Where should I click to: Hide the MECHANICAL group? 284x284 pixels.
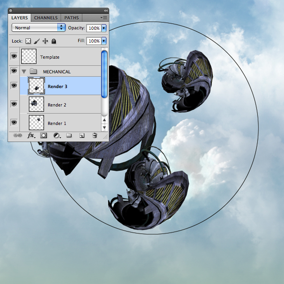click(14, 71)
